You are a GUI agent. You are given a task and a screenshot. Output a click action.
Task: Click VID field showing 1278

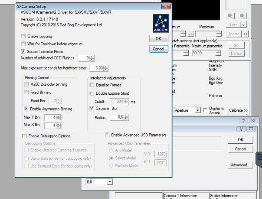[160, 154]
